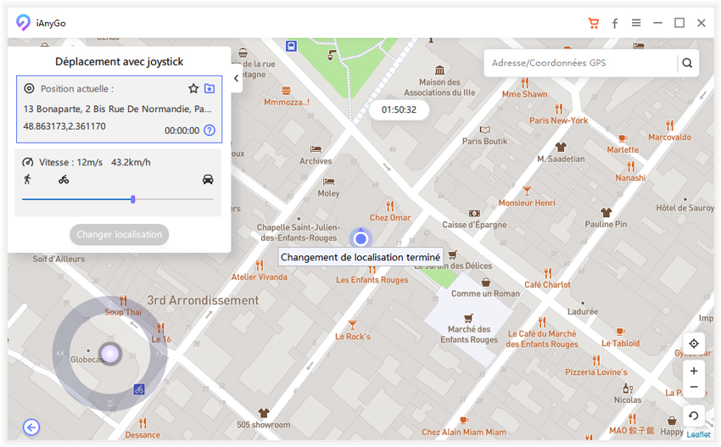
Task: Open the Facebook link icon
Action: pyautogui.click(x=615, y=23)
